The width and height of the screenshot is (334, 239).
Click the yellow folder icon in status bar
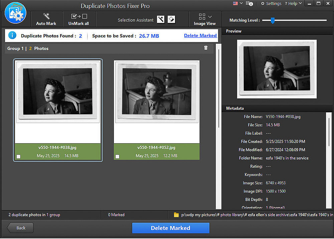(x=176, y=215)
